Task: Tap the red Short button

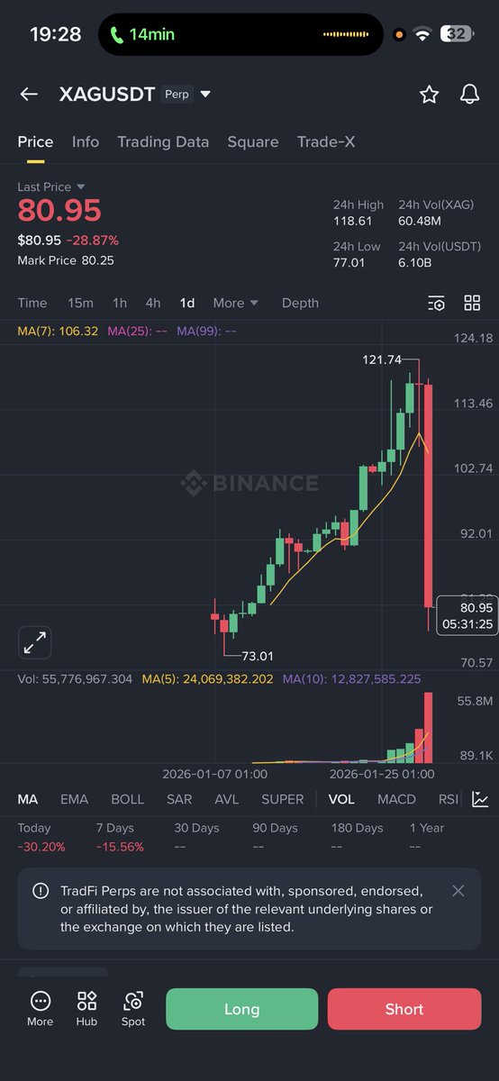Action: pyautogui.click(x=404, y=1009)
